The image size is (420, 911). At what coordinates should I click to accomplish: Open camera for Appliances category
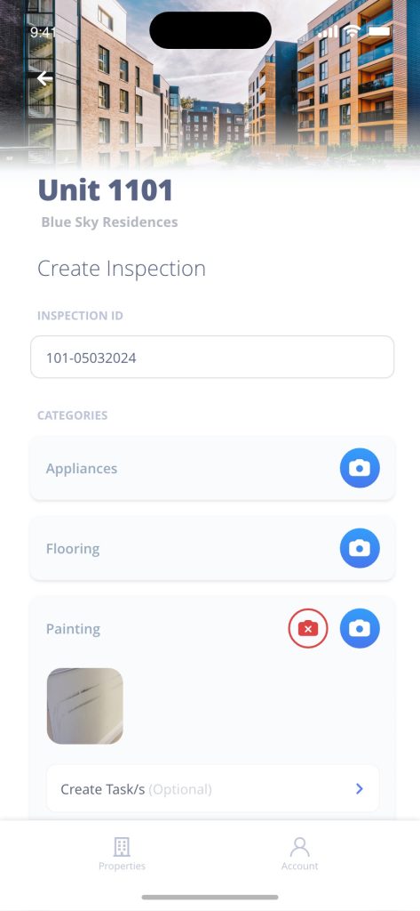pos(360,468)
